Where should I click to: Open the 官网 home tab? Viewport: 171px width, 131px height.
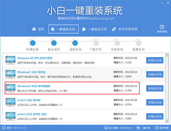38,29
